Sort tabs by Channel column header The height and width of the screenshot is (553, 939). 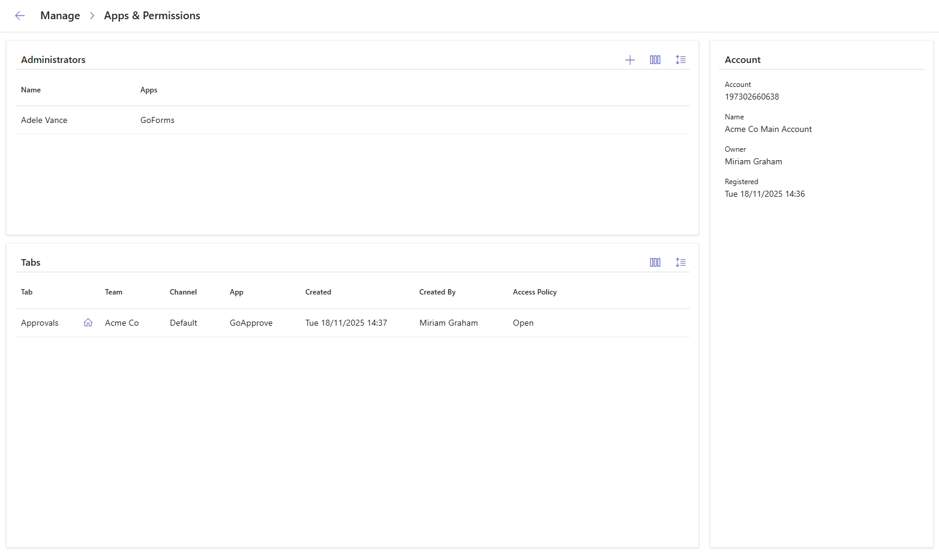click(183, 292)
